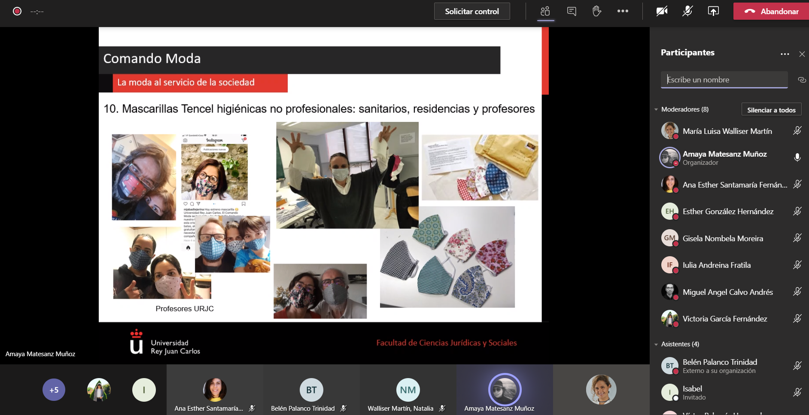
Task: Unmute your microphone in the toolbar
Action: click(x=687, y=11)
